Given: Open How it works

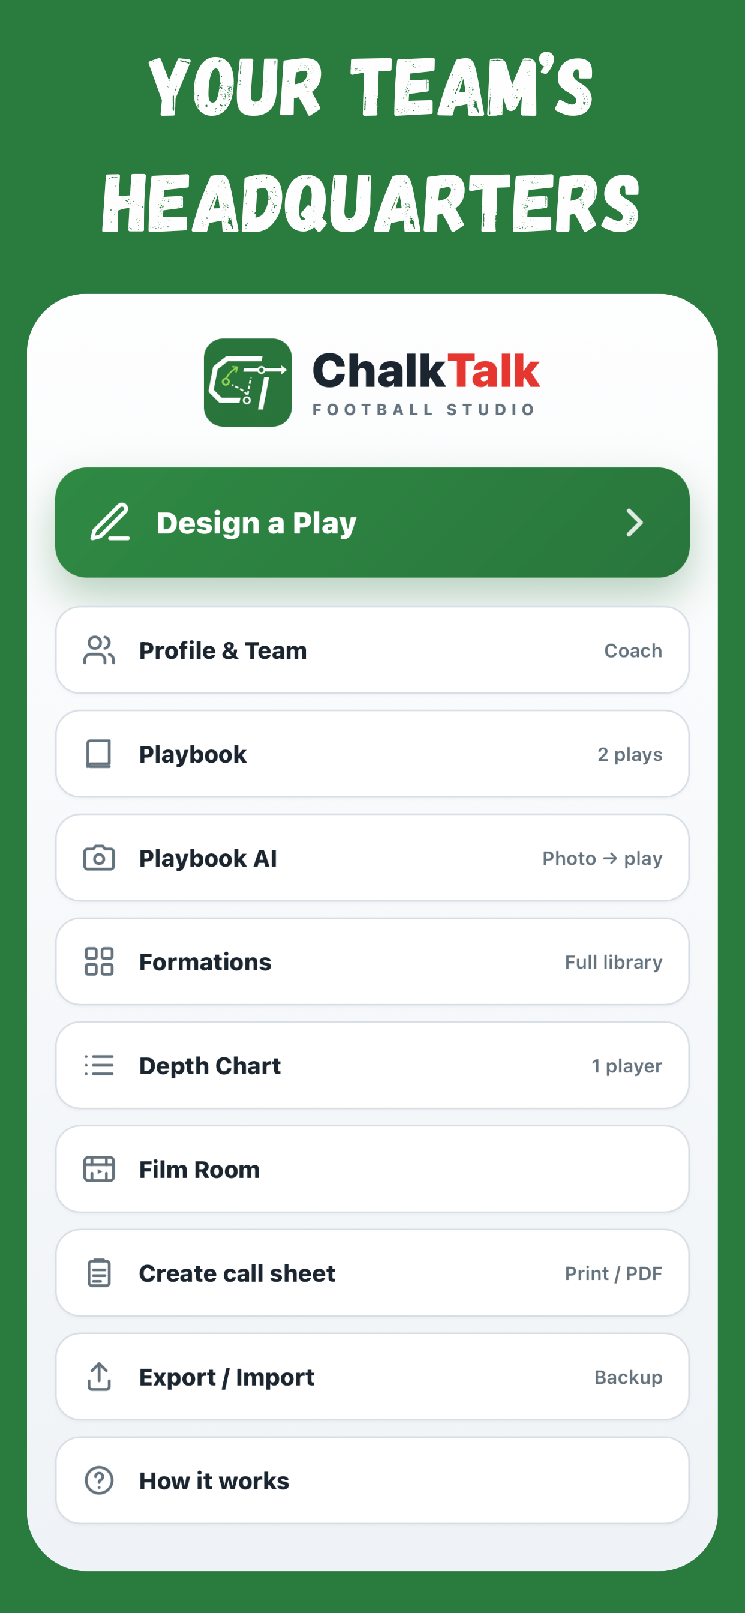Looking at the screenshot, I should point(372,1480).
